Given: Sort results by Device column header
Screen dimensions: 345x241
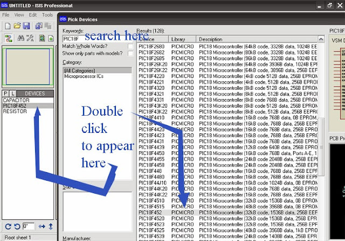Looking at the screenshot, I should (x=153, y=39).
